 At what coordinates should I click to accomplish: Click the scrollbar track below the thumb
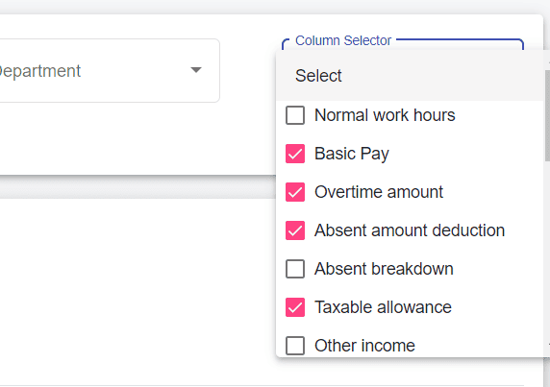(547, 251)
